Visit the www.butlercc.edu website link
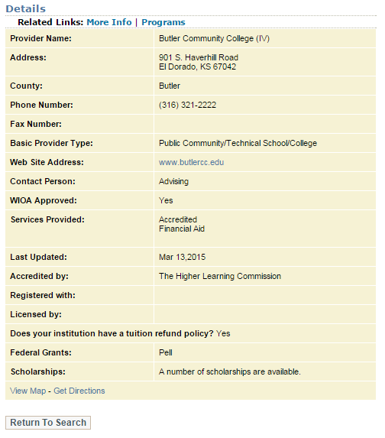385x438 pixels. (x=191, y=162)
